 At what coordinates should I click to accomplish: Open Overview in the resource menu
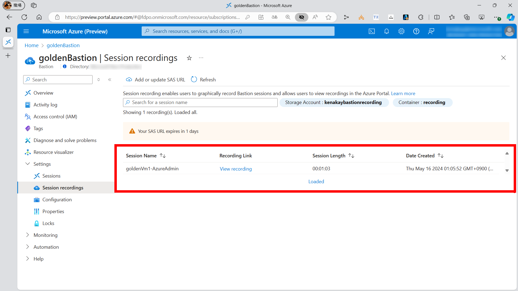coord(43,93)
